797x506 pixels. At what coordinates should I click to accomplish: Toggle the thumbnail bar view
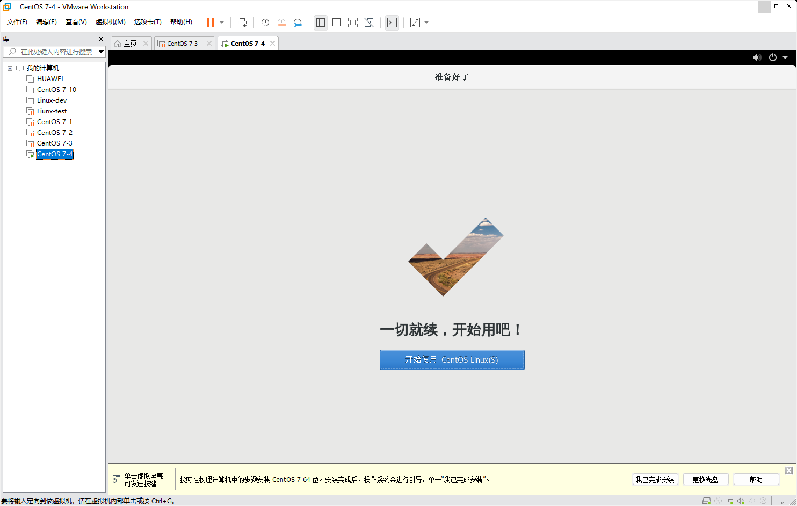[x=337, y=23]
